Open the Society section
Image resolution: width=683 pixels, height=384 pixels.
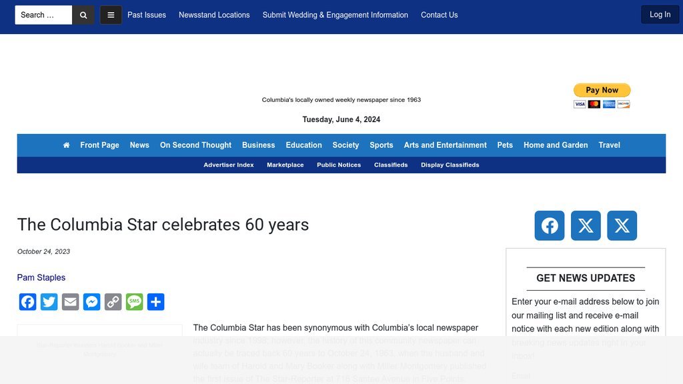point(346,145)
